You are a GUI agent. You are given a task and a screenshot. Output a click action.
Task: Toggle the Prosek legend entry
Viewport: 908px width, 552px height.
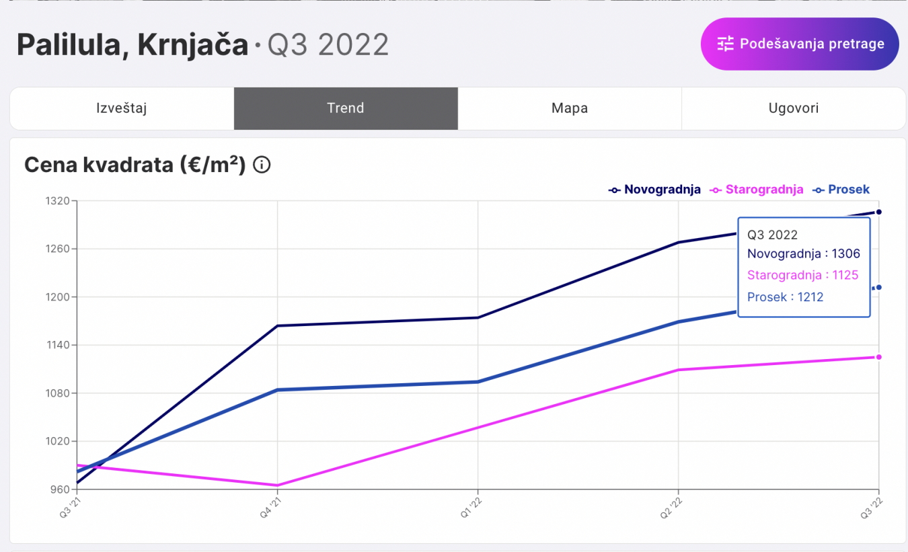(x=841, y=190)
